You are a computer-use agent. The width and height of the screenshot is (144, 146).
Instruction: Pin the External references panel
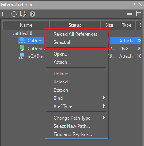[x=134, y=5]
